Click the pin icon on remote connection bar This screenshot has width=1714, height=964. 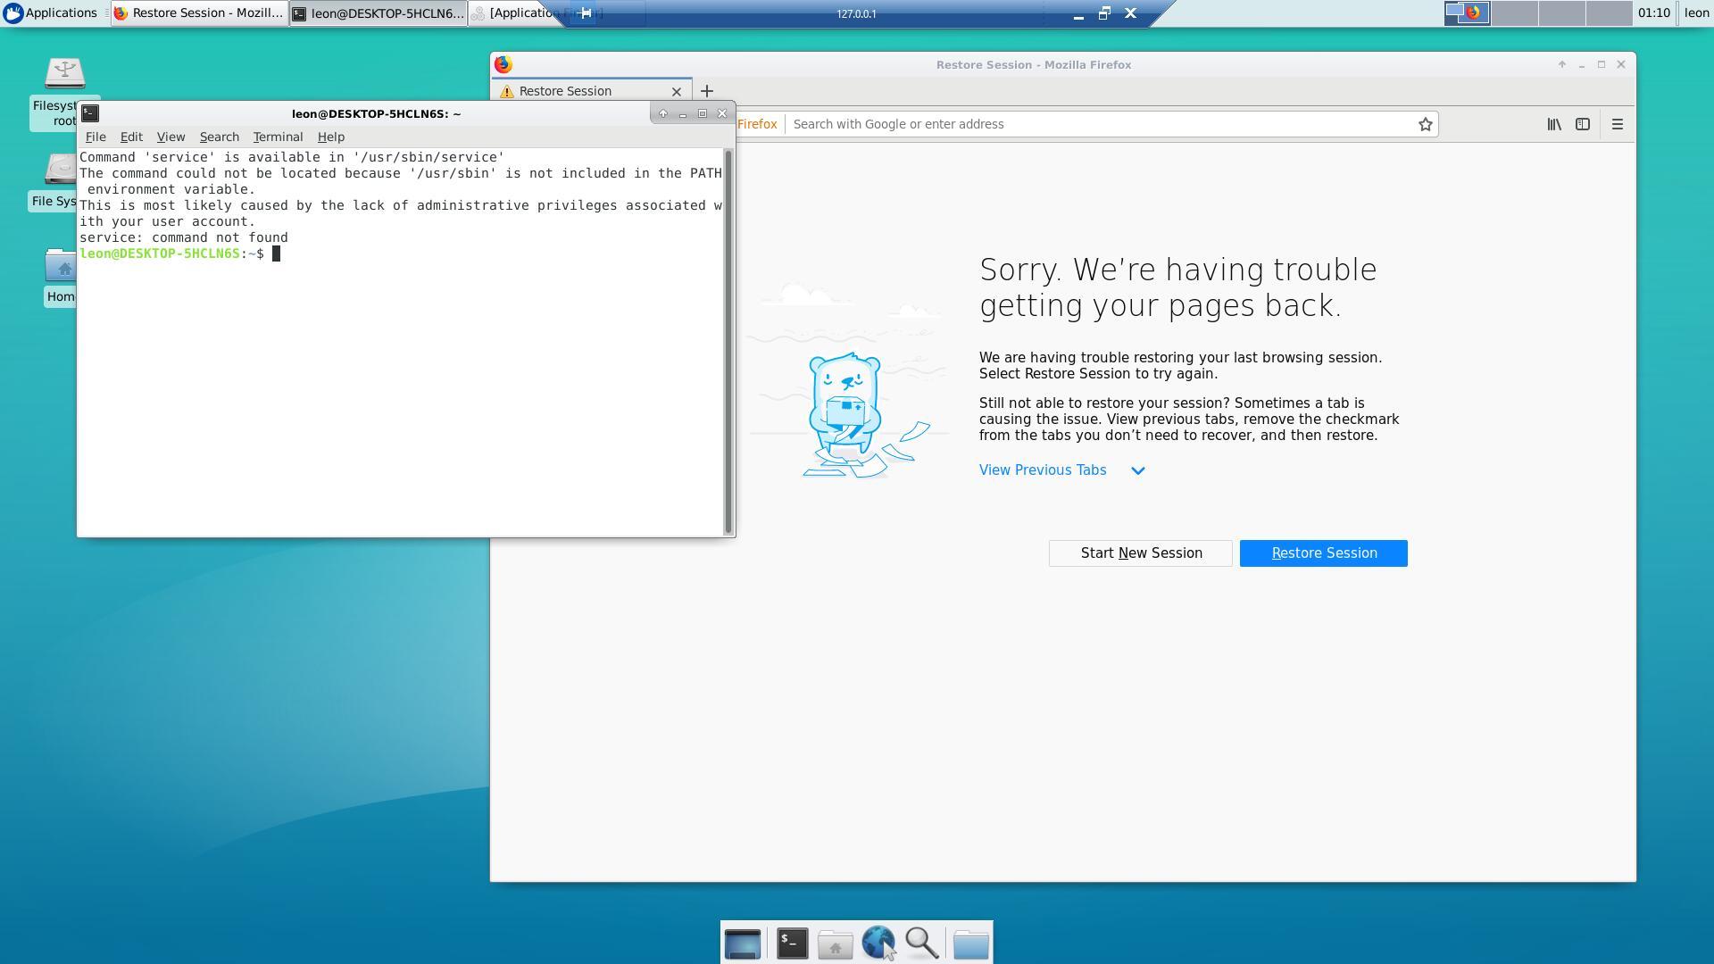coord(586,13)
